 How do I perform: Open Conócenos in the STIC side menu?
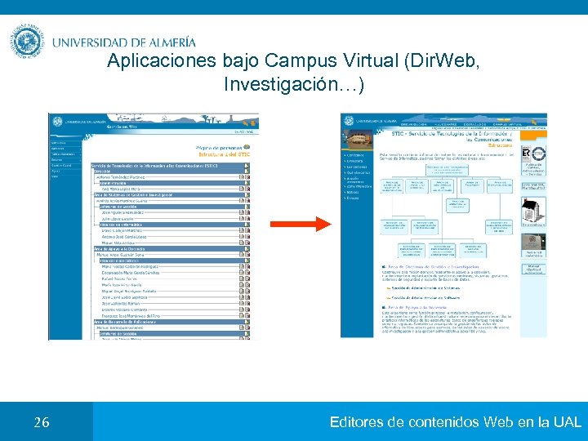coord(355,155)
